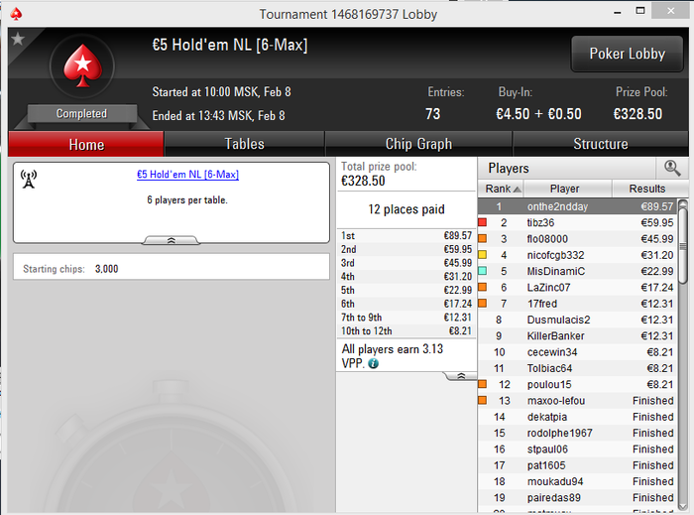Screen dimensions: 694x515
Task: Switch to the Tables tab
Action: [244, 144]
